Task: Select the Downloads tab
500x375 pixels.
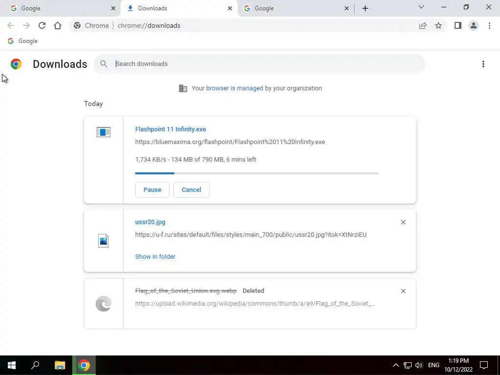Action: (x=179, y=8)
